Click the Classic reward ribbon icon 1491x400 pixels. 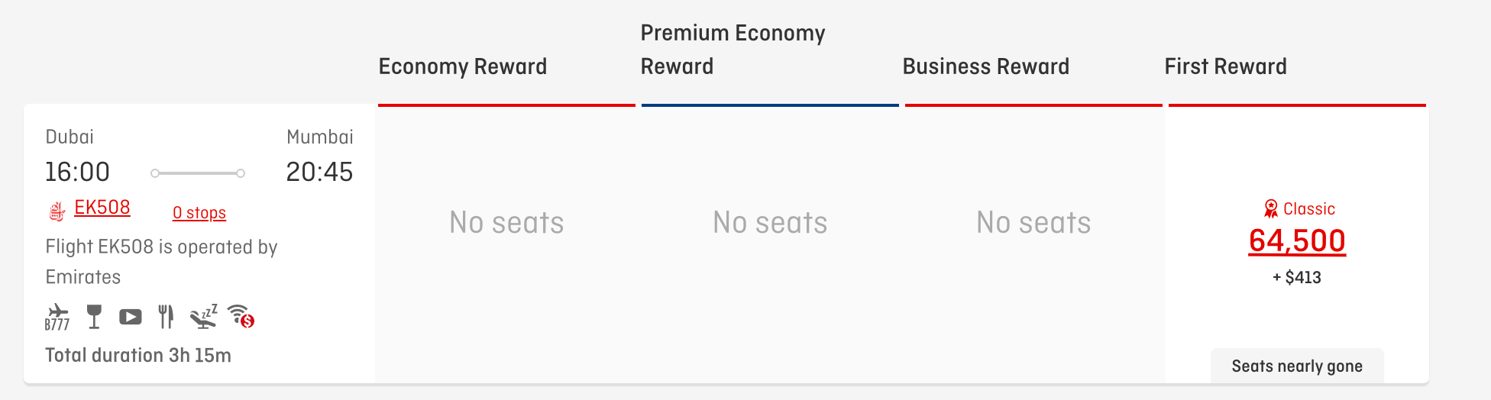coord(1271,208)
